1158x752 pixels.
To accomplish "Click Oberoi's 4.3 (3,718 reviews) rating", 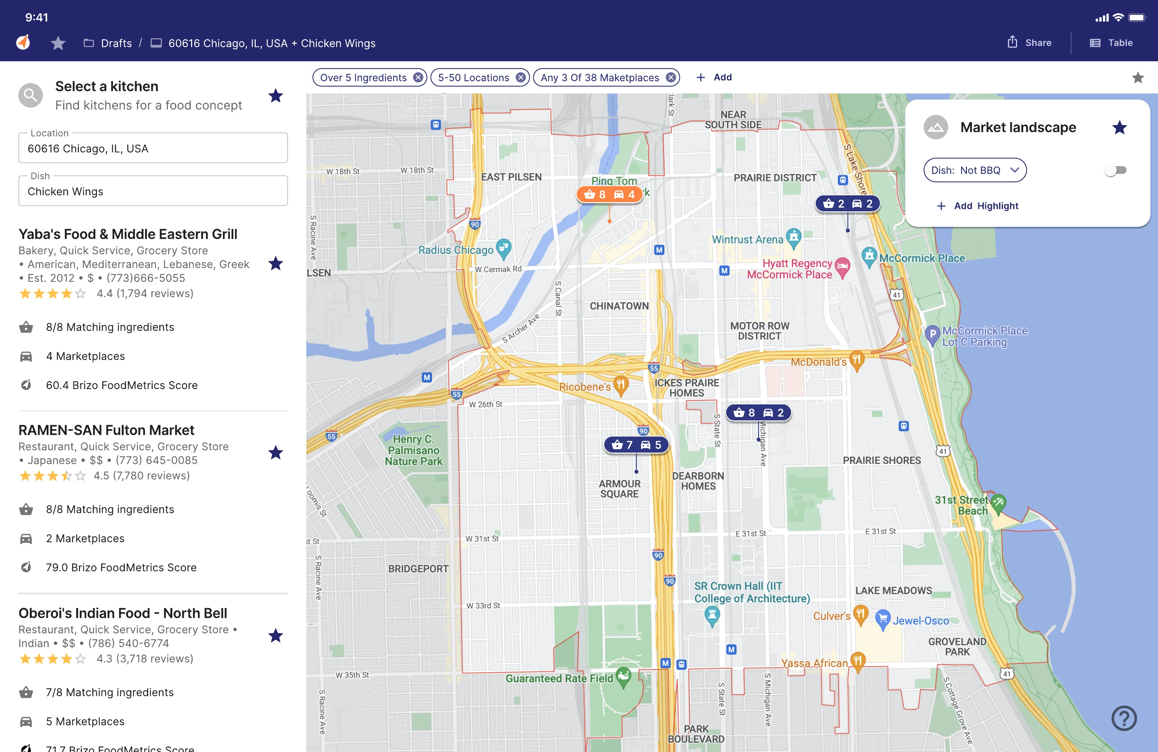I will coord(106,658).
